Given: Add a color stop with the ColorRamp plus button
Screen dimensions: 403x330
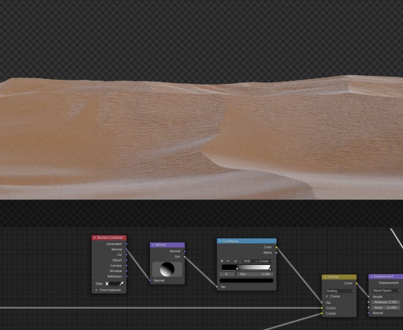Looking at the screenshot, I should click(222, 261).
